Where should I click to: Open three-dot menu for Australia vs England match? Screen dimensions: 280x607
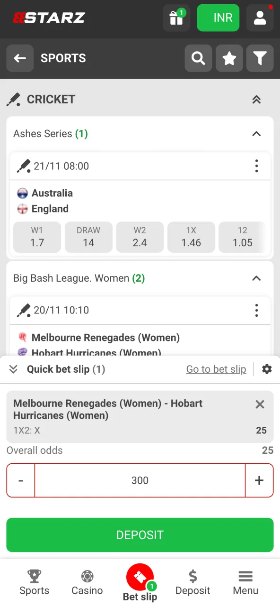(x=256, y=166)
